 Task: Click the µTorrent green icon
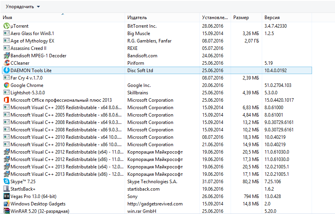tap(6, 26)
